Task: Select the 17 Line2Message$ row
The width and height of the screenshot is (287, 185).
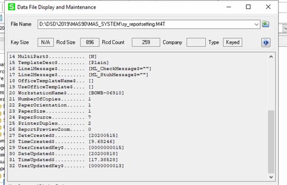Action: 79,75
